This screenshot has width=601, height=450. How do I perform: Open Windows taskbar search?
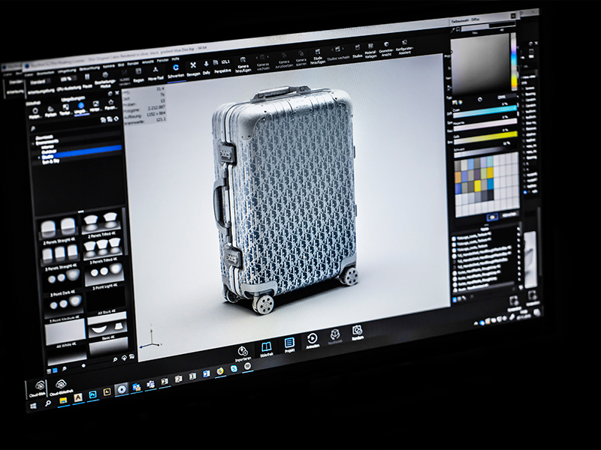[x=48, y=403]
